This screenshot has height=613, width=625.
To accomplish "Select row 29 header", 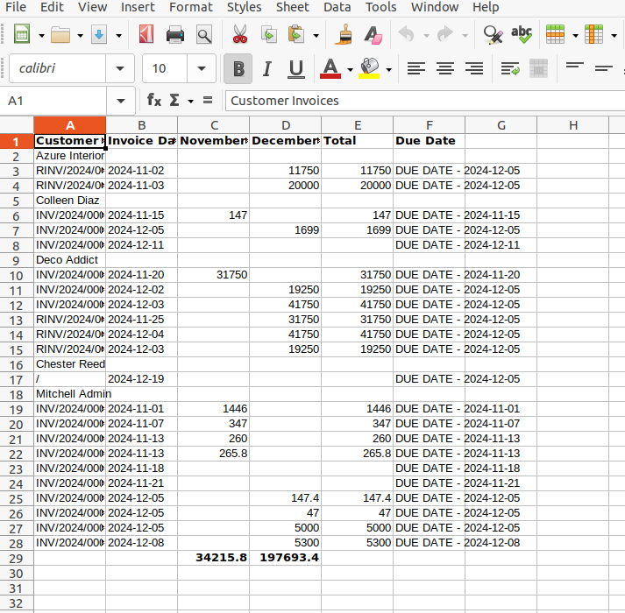I will (16, 558).
